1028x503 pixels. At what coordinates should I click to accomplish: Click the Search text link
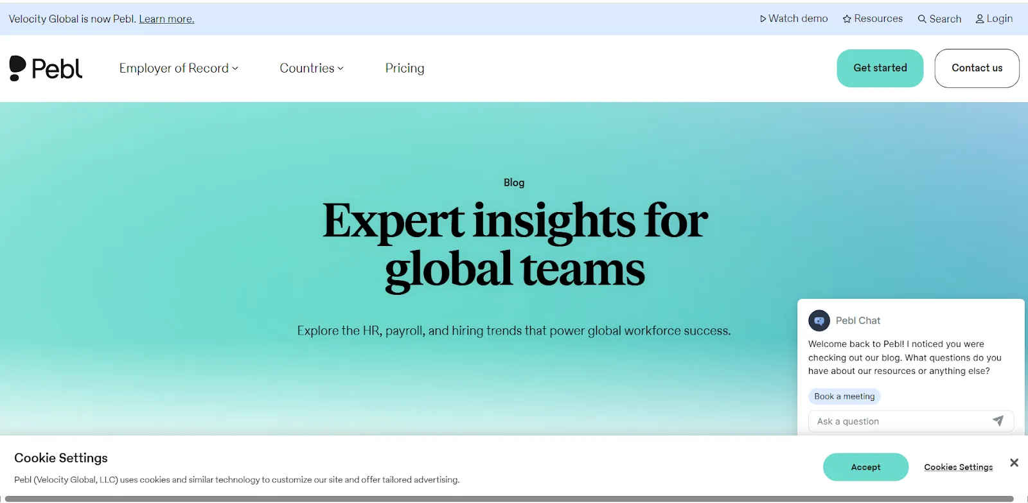pos(945,19)
